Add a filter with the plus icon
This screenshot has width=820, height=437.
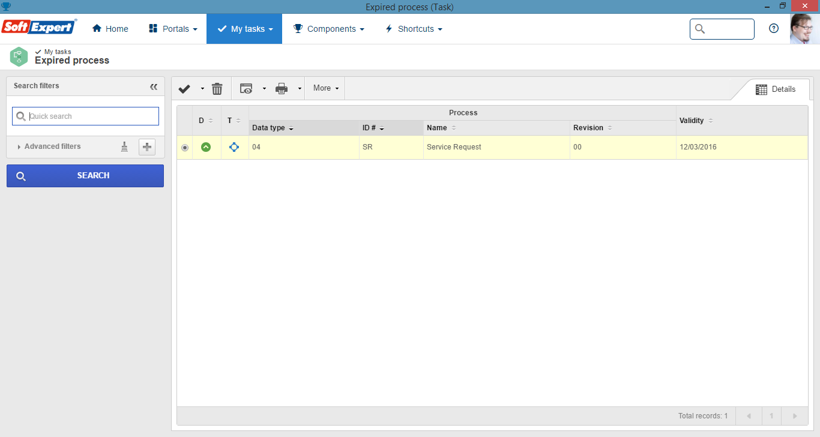(147, 146)
